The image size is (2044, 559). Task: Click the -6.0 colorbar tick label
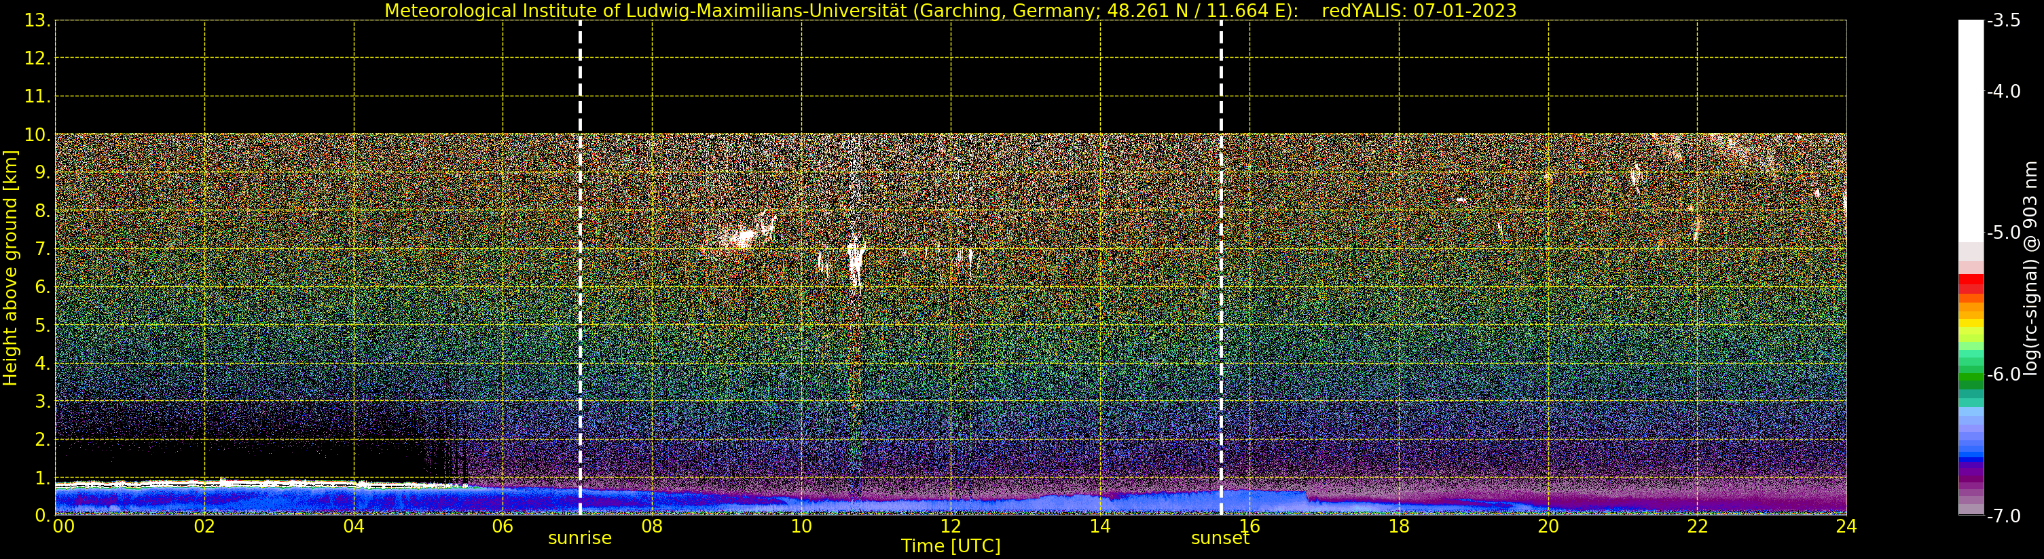2003,374
